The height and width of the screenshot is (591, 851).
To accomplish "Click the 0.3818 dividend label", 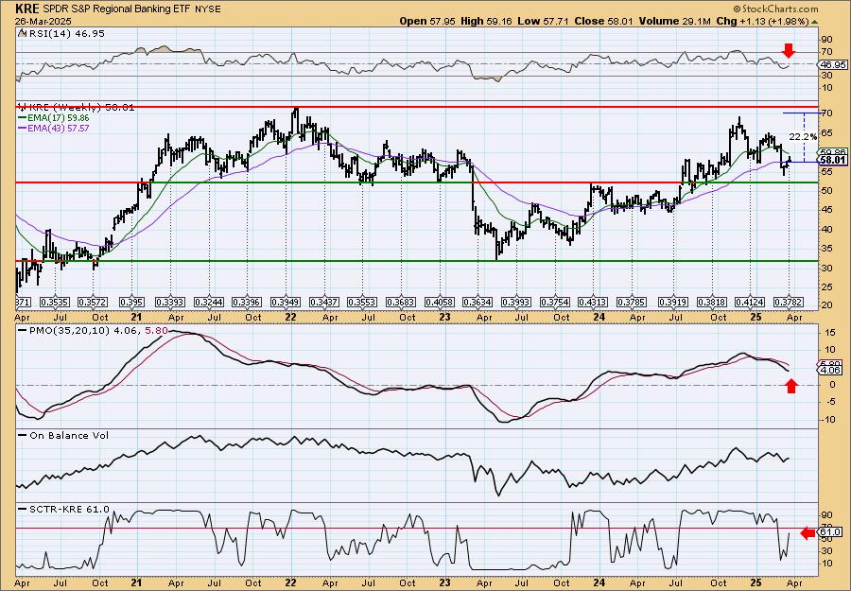I will (712, 302).
